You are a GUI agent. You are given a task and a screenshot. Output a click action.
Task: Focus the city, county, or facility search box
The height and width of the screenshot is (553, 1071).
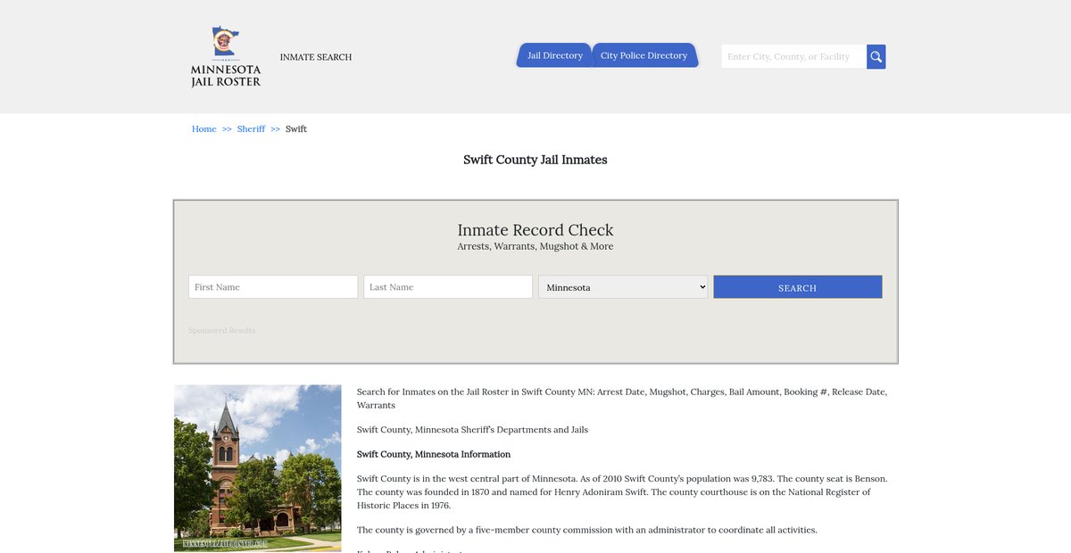coord(793,57)
